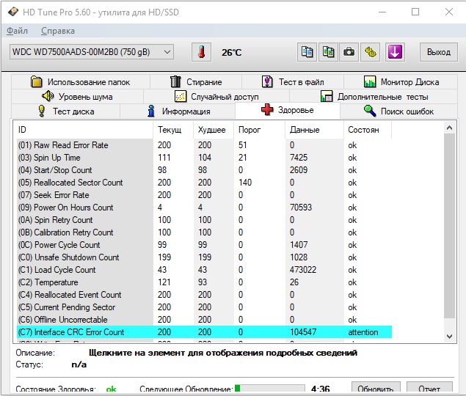Select the Здоровье tab
Viewport: 466px width, 396px height.
point(288,110)
